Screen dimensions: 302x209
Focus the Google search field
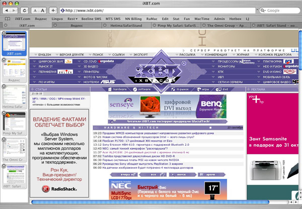pyautogui.click(x=280, y=11)
